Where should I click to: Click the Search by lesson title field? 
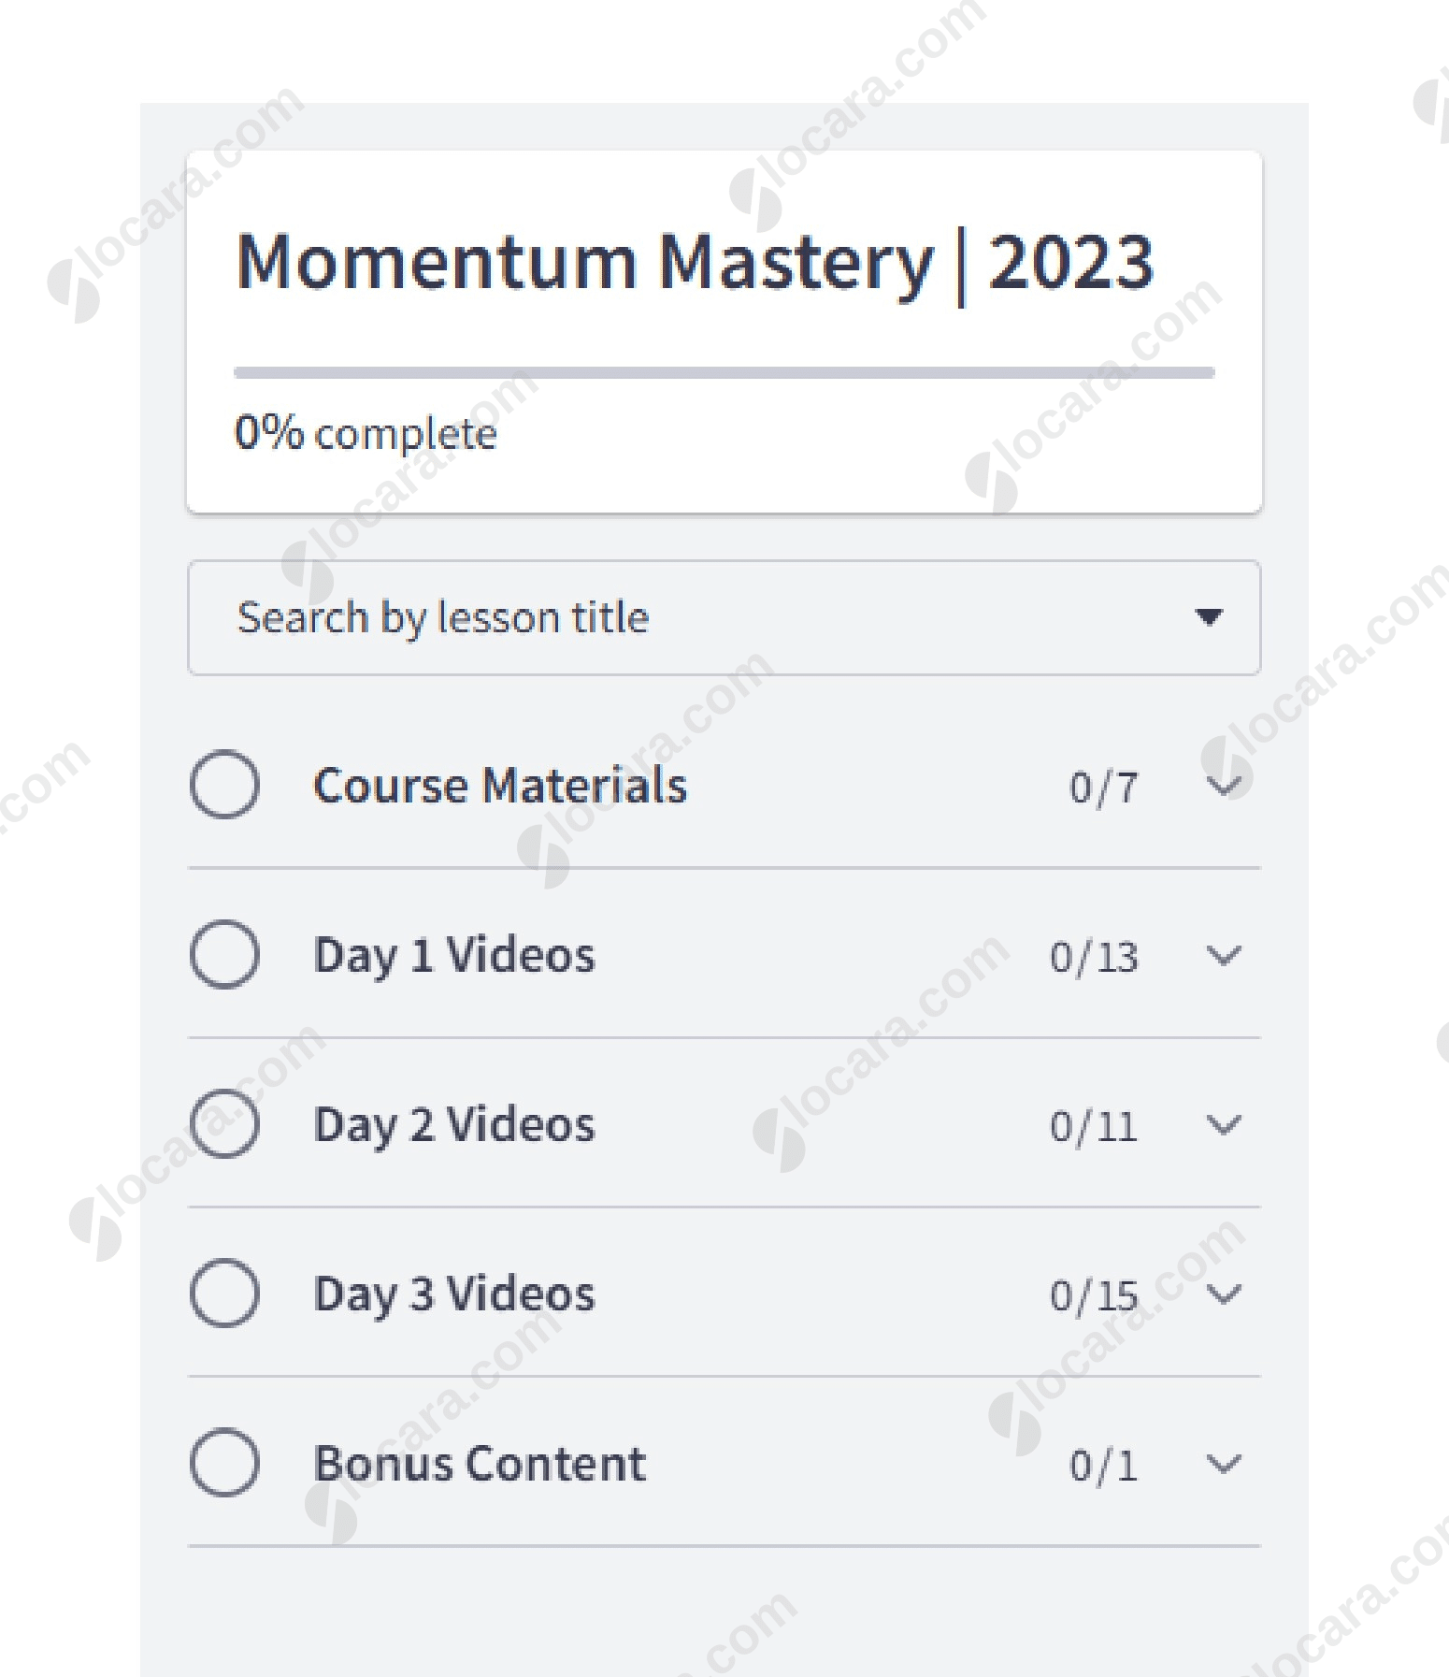[x=561, y=617]
